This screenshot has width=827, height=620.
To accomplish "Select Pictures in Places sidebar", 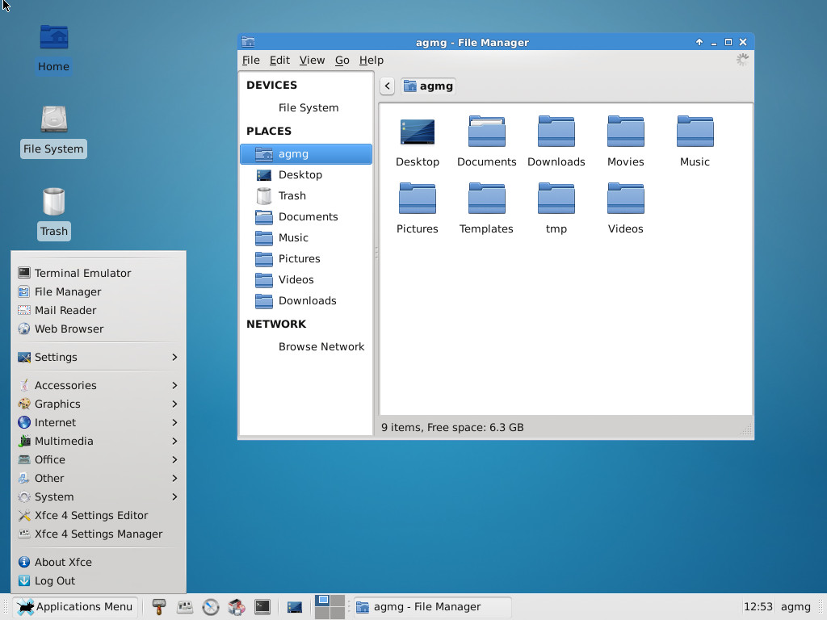I will coord(306,259).
